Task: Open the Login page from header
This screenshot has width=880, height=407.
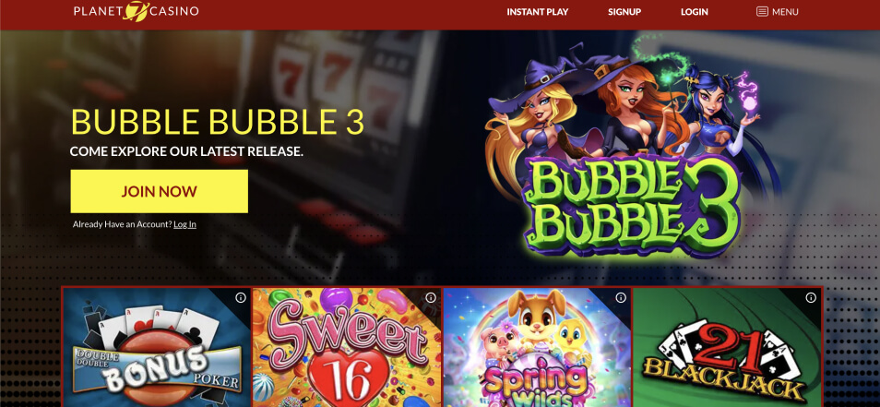Action: pyautogui.click(x=695, y=12)
